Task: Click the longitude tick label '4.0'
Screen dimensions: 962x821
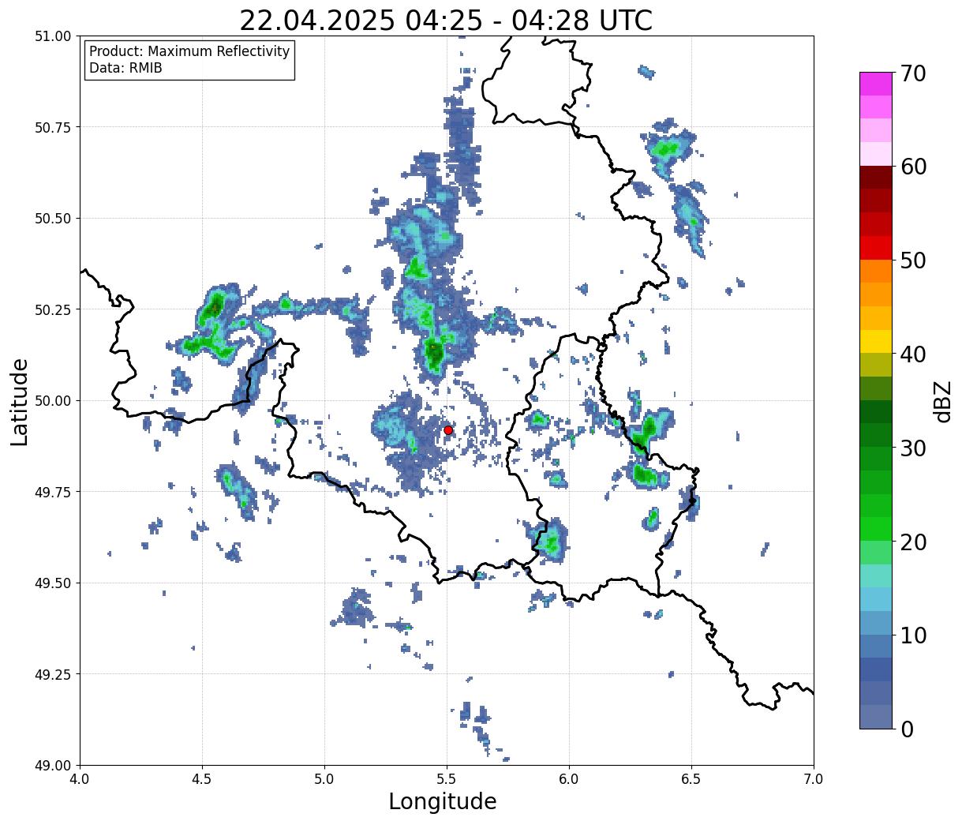Action: [x=80, y=779]
